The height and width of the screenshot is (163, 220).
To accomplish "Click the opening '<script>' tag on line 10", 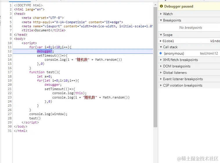I will click(x=29, y=43).
